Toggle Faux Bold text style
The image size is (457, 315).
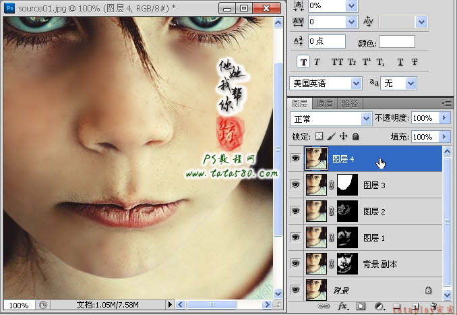pos(303,62)
